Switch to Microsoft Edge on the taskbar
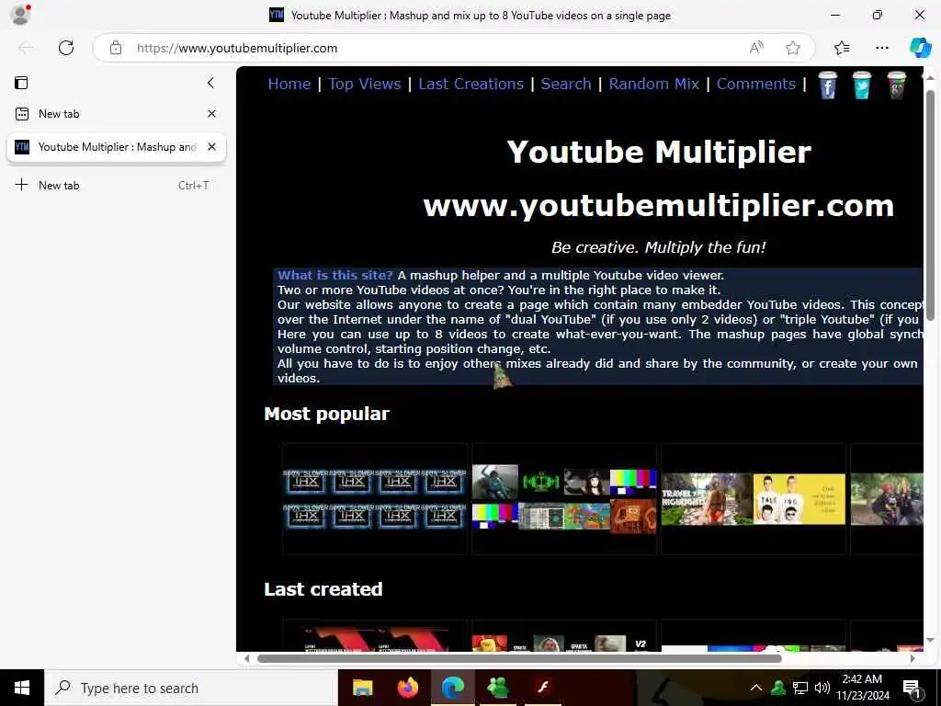941x706 pixels. (453, 688)
